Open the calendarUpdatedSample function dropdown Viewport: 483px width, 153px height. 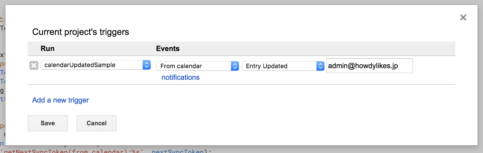point(92,65)
